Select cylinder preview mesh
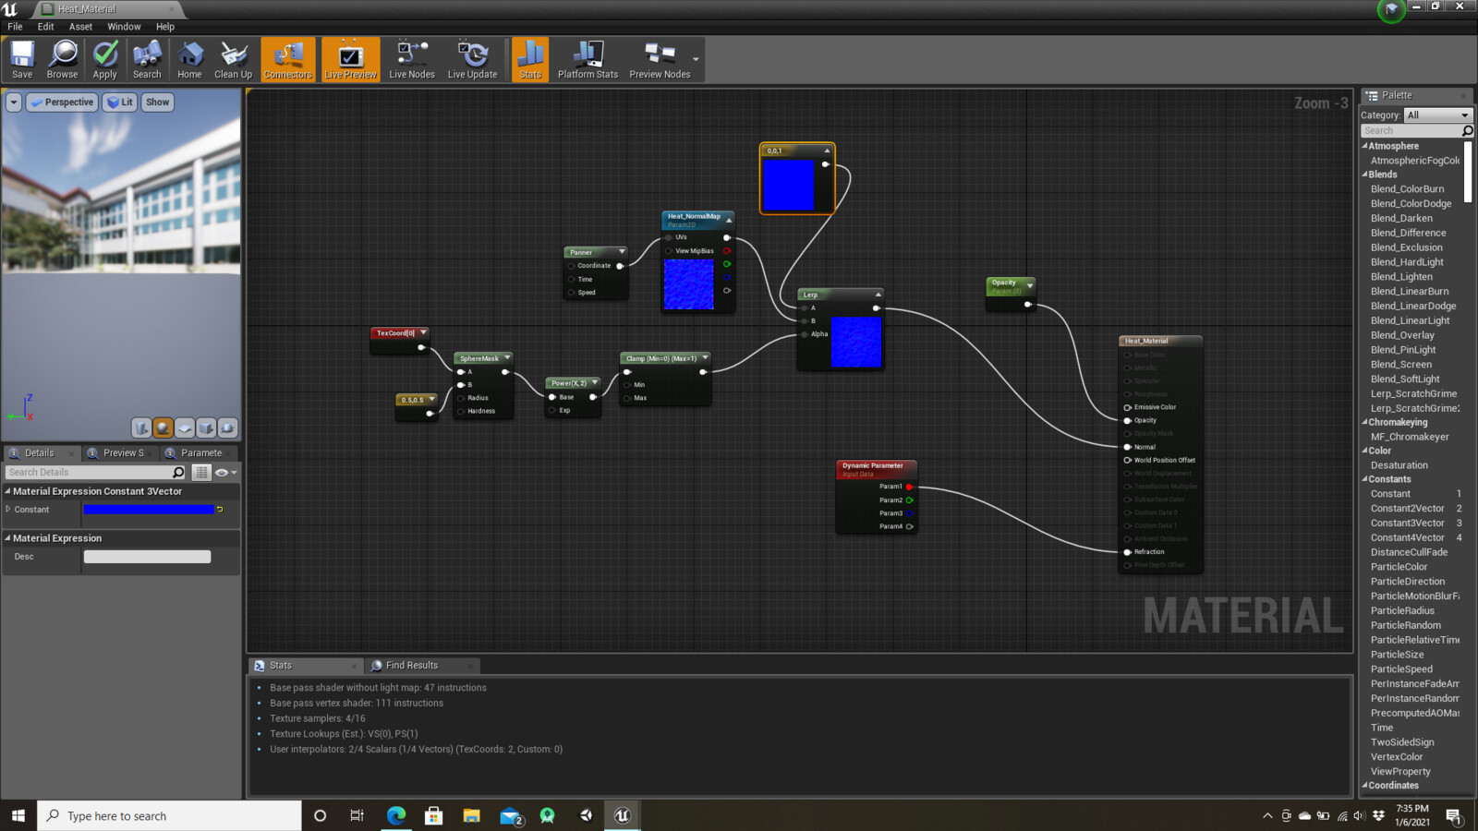Viewport: 1478px width, 831px height. point(141,428)
